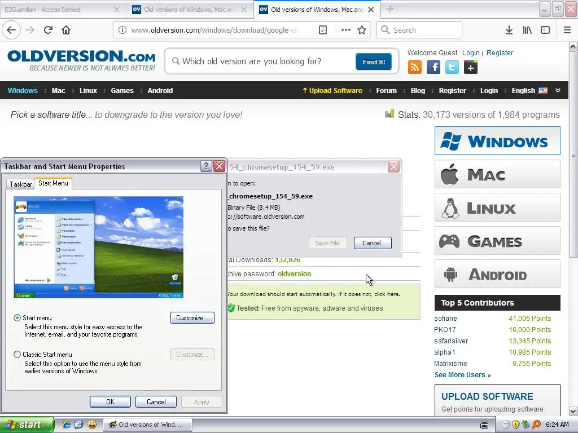578x433 pixels.
Task: Click Customize for Start menu option
Action: (192, 318)
